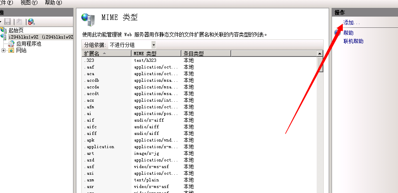Click the save icon in Connections toolbar
The height and width of the screenshot is (193, 398).
[7, 22]
